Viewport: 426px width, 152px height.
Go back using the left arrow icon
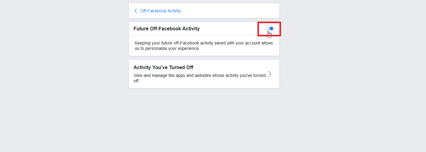[136, 11]
